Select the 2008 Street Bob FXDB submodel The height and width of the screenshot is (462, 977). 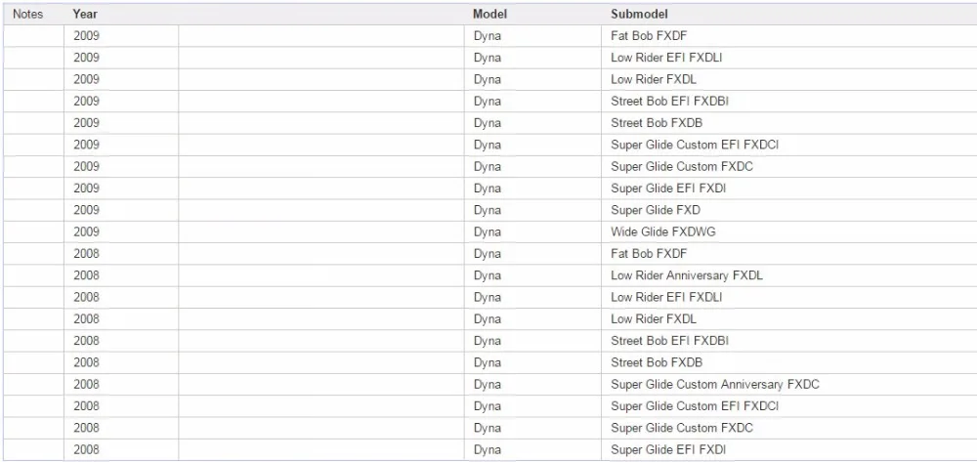[x=657, y=362]
